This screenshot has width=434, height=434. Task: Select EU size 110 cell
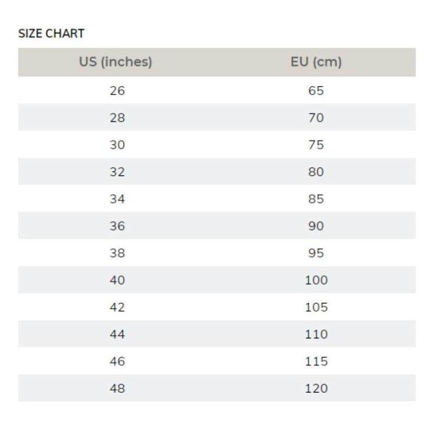tap(316, 335)
